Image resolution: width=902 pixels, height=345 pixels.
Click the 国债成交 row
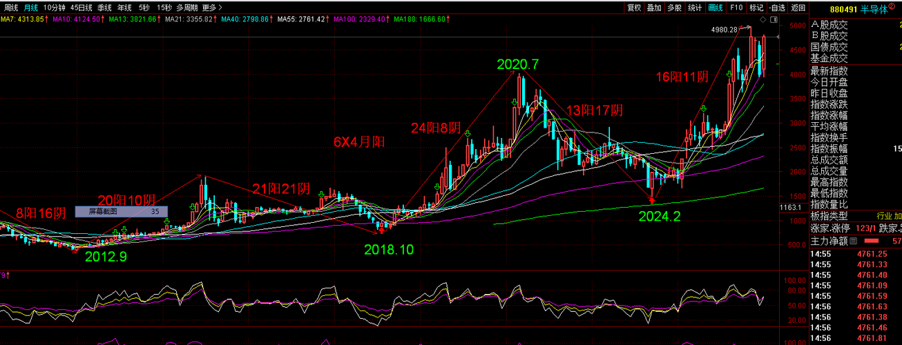[x=856, y=47]
